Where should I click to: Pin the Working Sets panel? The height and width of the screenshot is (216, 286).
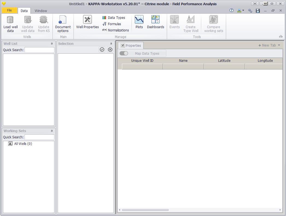(x=52, y=131)
